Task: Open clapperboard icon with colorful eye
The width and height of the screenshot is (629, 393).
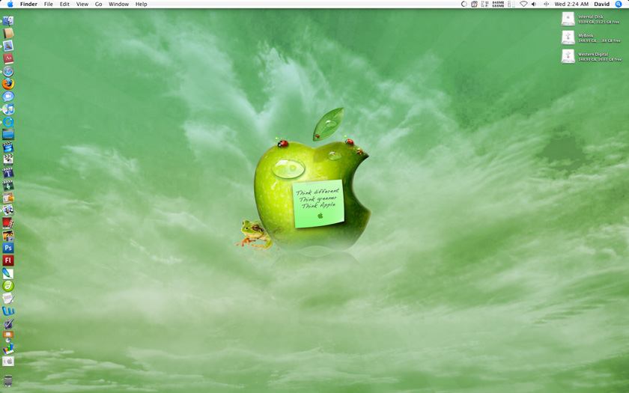Action: [8, 159]
